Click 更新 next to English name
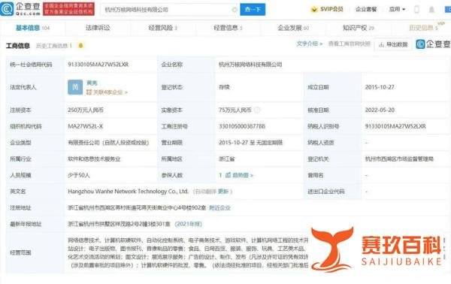This screenshot has width=451, height=284. coord(223,192)
